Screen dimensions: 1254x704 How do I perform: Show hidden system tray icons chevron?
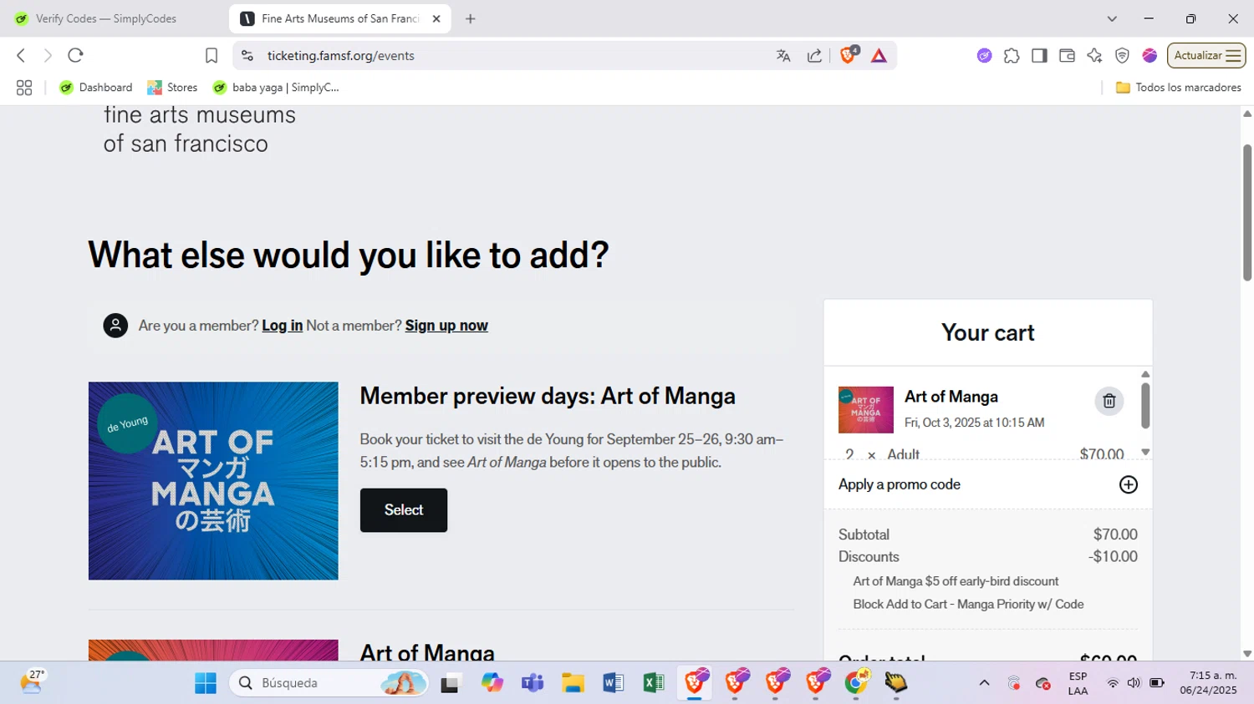[984, 683]
